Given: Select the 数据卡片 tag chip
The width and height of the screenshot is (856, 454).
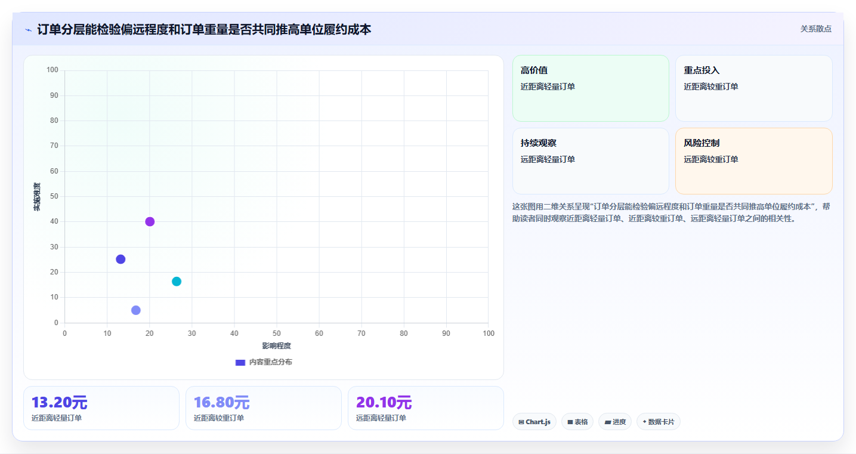Looking at the screenshot, I should point(659,422).
